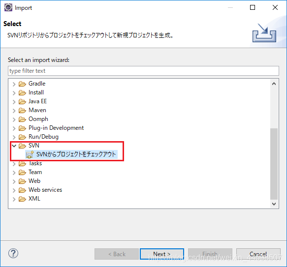The height and width of the screenshot is (267, 287).
Task: Focus the type filter text field
Action: click(x=144, y=71)
